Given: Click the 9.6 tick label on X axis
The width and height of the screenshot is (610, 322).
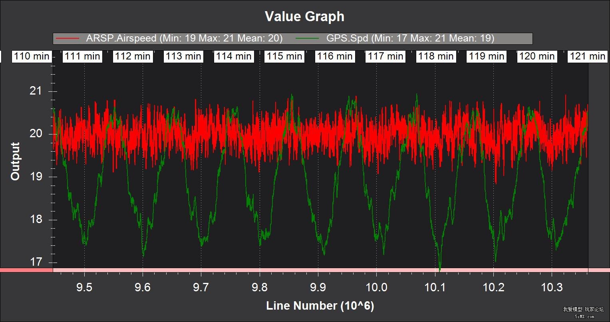Looking at the screenshot, I should [x=143, y=287].
